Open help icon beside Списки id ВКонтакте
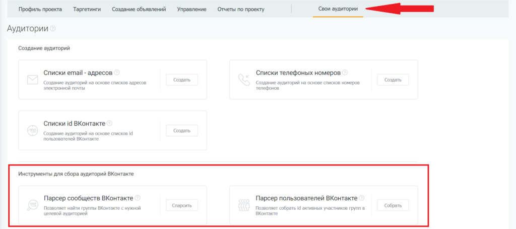 tap(109, 123)
